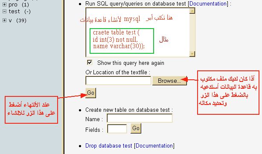Focus the new table Name field

[140, 118]
